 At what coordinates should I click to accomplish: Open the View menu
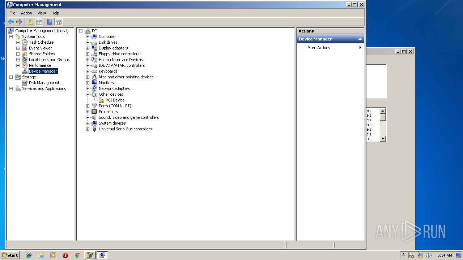click(42, 13)
